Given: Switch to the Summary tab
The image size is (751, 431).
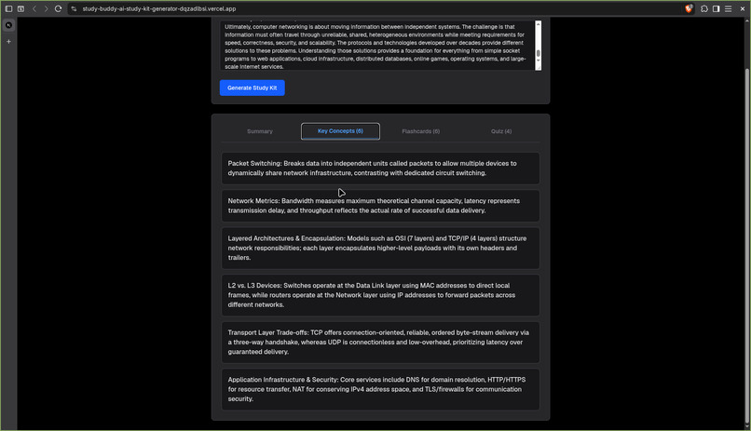Looking at the screenshot, I should pyautogui.click(x=260, y=131).
